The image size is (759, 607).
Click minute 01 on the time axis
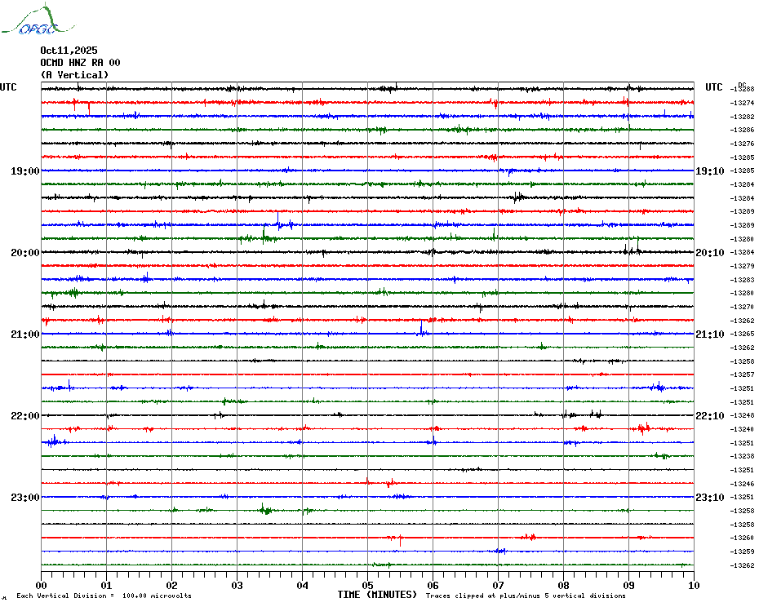click(x=106, y=585)
